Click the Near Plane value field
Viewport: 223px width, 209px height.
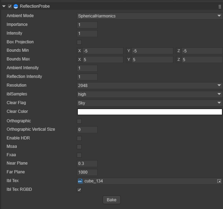click(x=87, y=164)
